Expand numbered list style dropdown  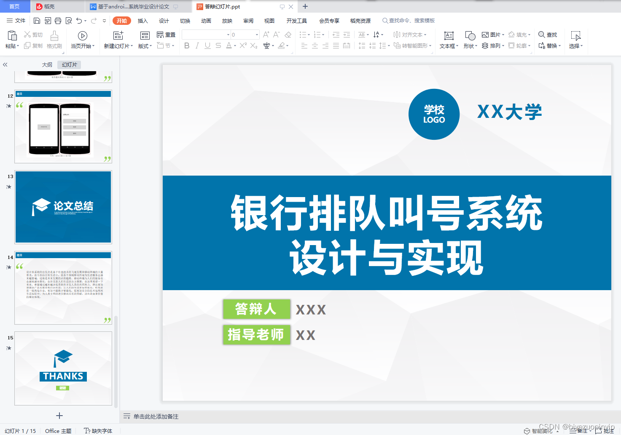pos(323,35)
